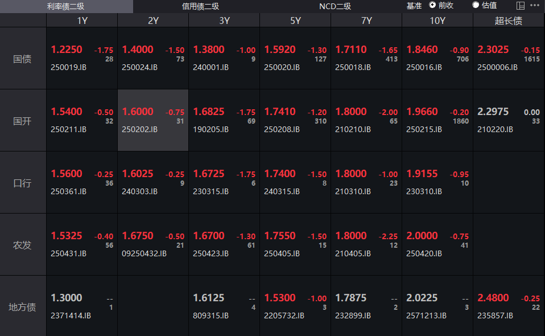The width and height of the screenshot is (545, 336).
Task: Click the 09250432.IB bond cell
Action: (x=152, y=245)
